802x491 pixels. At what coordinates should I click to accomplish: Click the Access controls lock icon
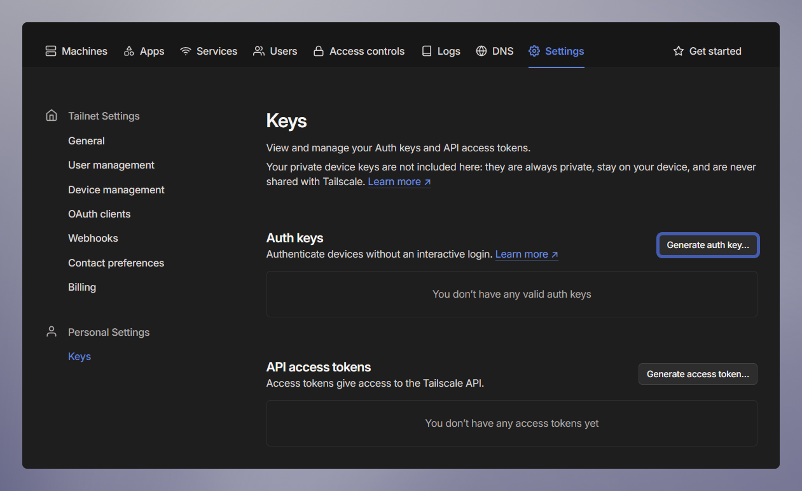point(319,51)
